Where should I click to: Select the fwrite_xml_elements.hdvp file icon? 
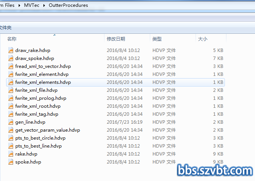[x=11, y=82]
